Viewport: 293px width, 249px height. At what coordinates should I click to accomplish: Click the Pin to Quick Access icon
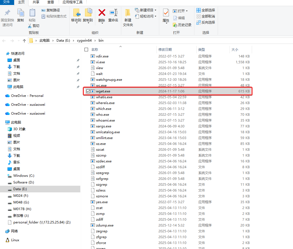[7, 13]
